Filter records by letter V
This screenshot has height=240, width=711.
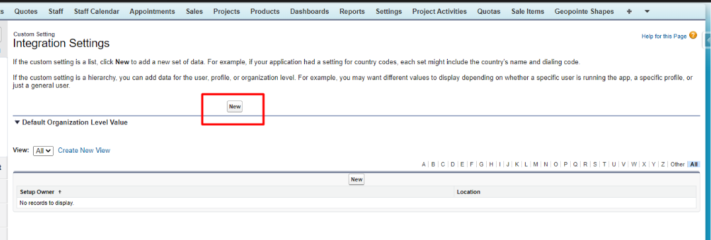point(624,164)
